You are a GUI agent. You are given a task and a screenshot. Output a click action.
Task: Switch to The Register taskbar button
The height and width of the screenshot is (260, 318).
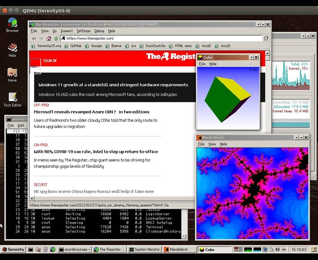coord(110,249)
